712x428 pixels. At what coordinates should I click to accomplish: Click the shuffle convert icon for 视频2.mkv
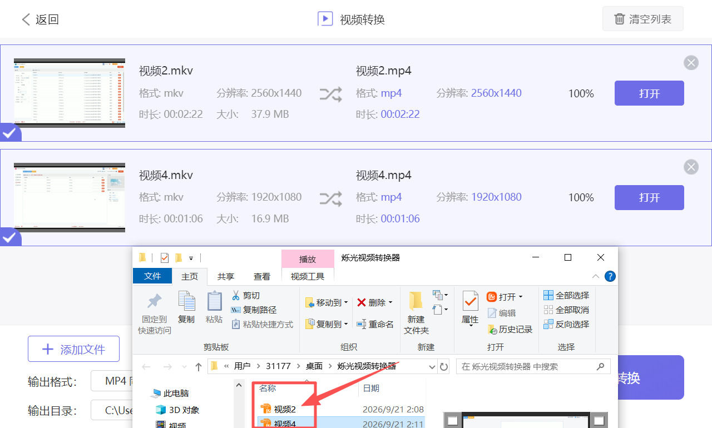(x=330, y=94)
